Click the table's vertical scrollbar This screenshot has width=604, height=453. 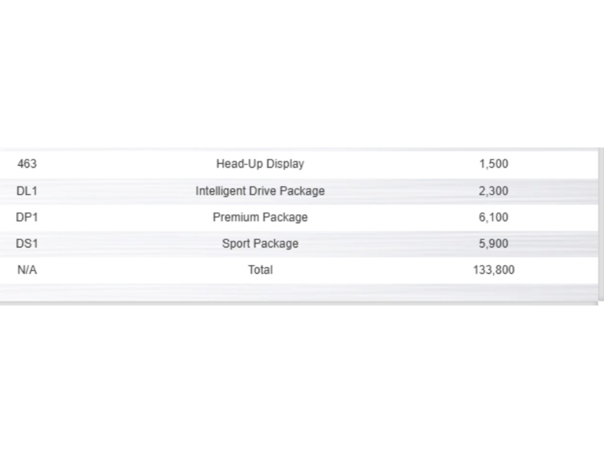[601, 224]
